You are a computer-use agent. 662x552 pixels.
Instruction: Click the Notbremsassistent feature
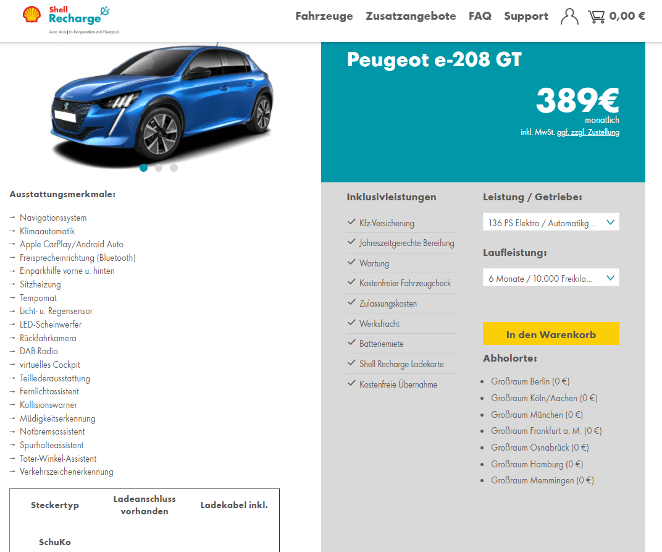click(x=52, y=431)
